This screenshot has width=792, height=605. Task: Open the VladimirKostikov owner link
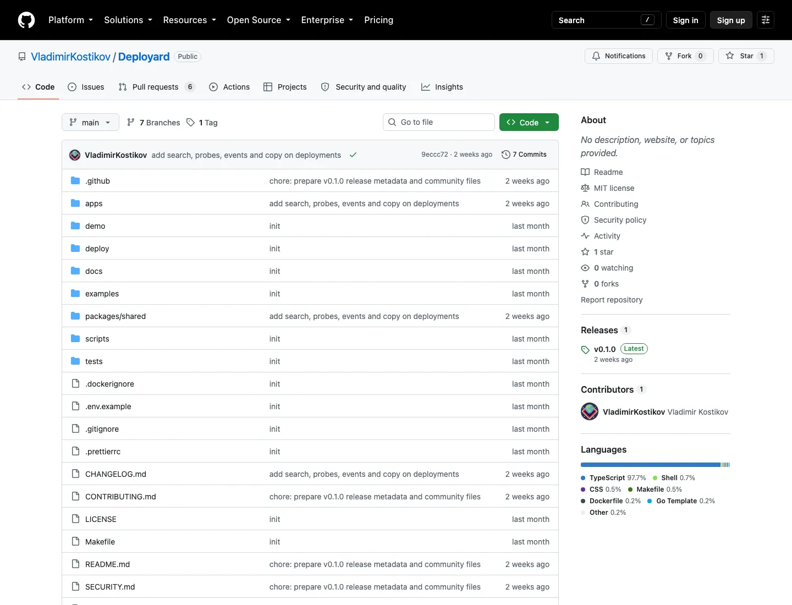coord(70,57)
